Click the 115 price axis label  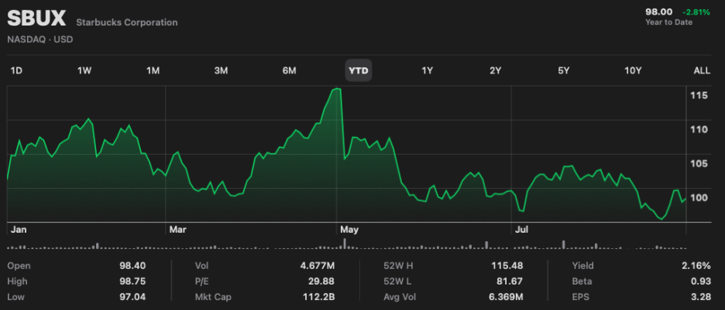click(x=699, y=96)
